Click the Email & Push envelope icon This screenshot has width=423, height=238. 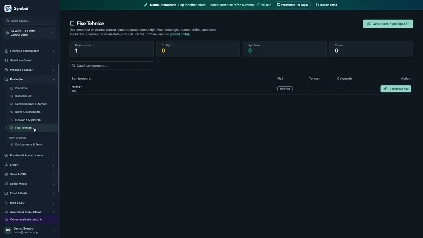pyautogui.click(x=6, y=193)
